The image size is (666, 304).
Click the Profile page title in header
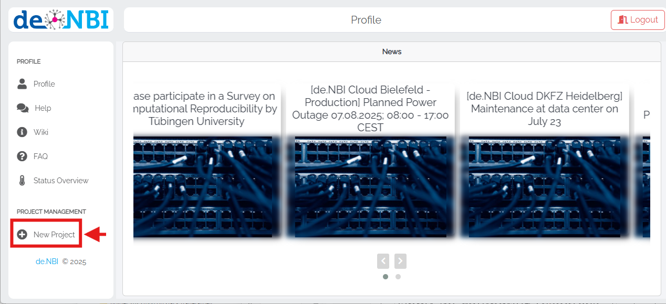366,20
